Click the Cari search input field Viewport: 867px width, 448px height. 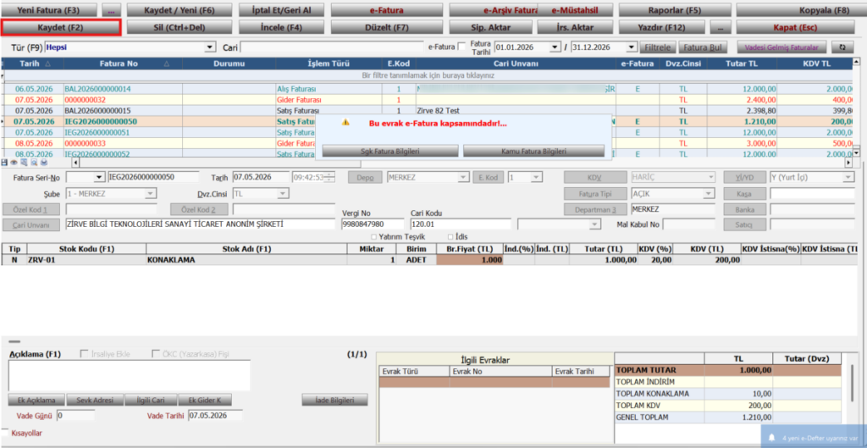tap(332, 47)
